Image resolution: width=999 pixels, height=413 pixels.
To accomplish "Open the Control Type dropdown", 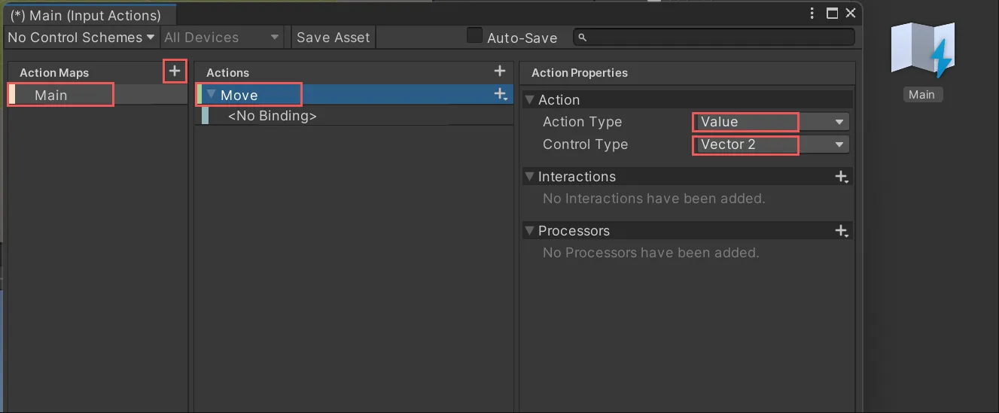I will (770, 144).
